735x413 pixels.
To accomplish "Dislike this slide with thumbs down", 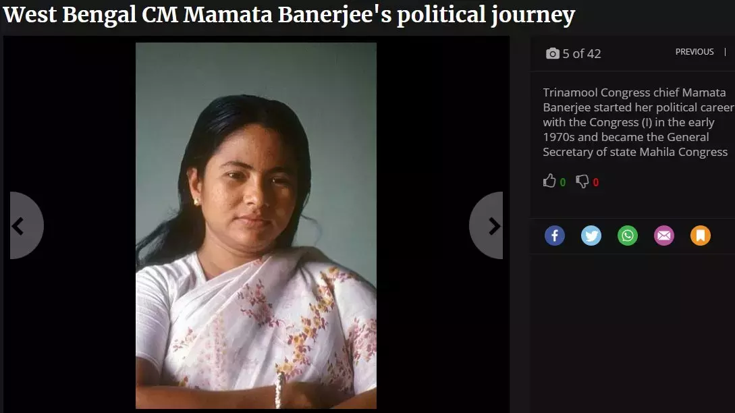I will (x=582, y=181).
